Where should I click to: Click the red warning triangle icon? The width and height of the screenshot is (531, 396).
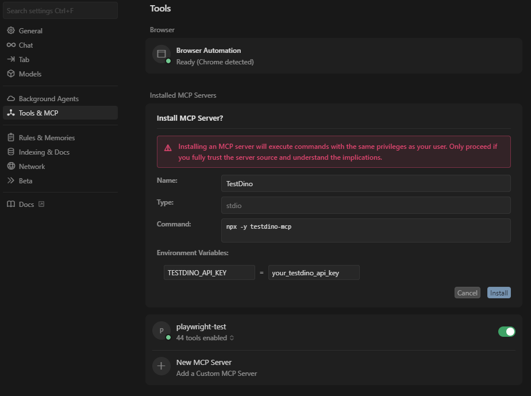(x=168, y=148)
